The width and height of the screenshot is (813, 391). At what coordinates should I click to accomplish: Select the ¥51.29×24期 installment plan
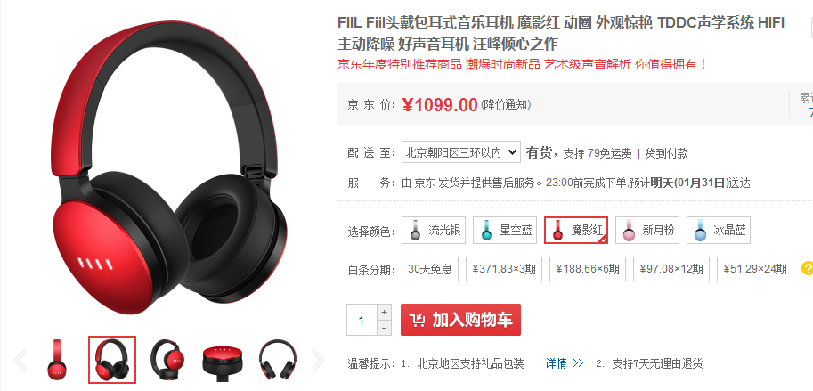(x=755, y=269)
